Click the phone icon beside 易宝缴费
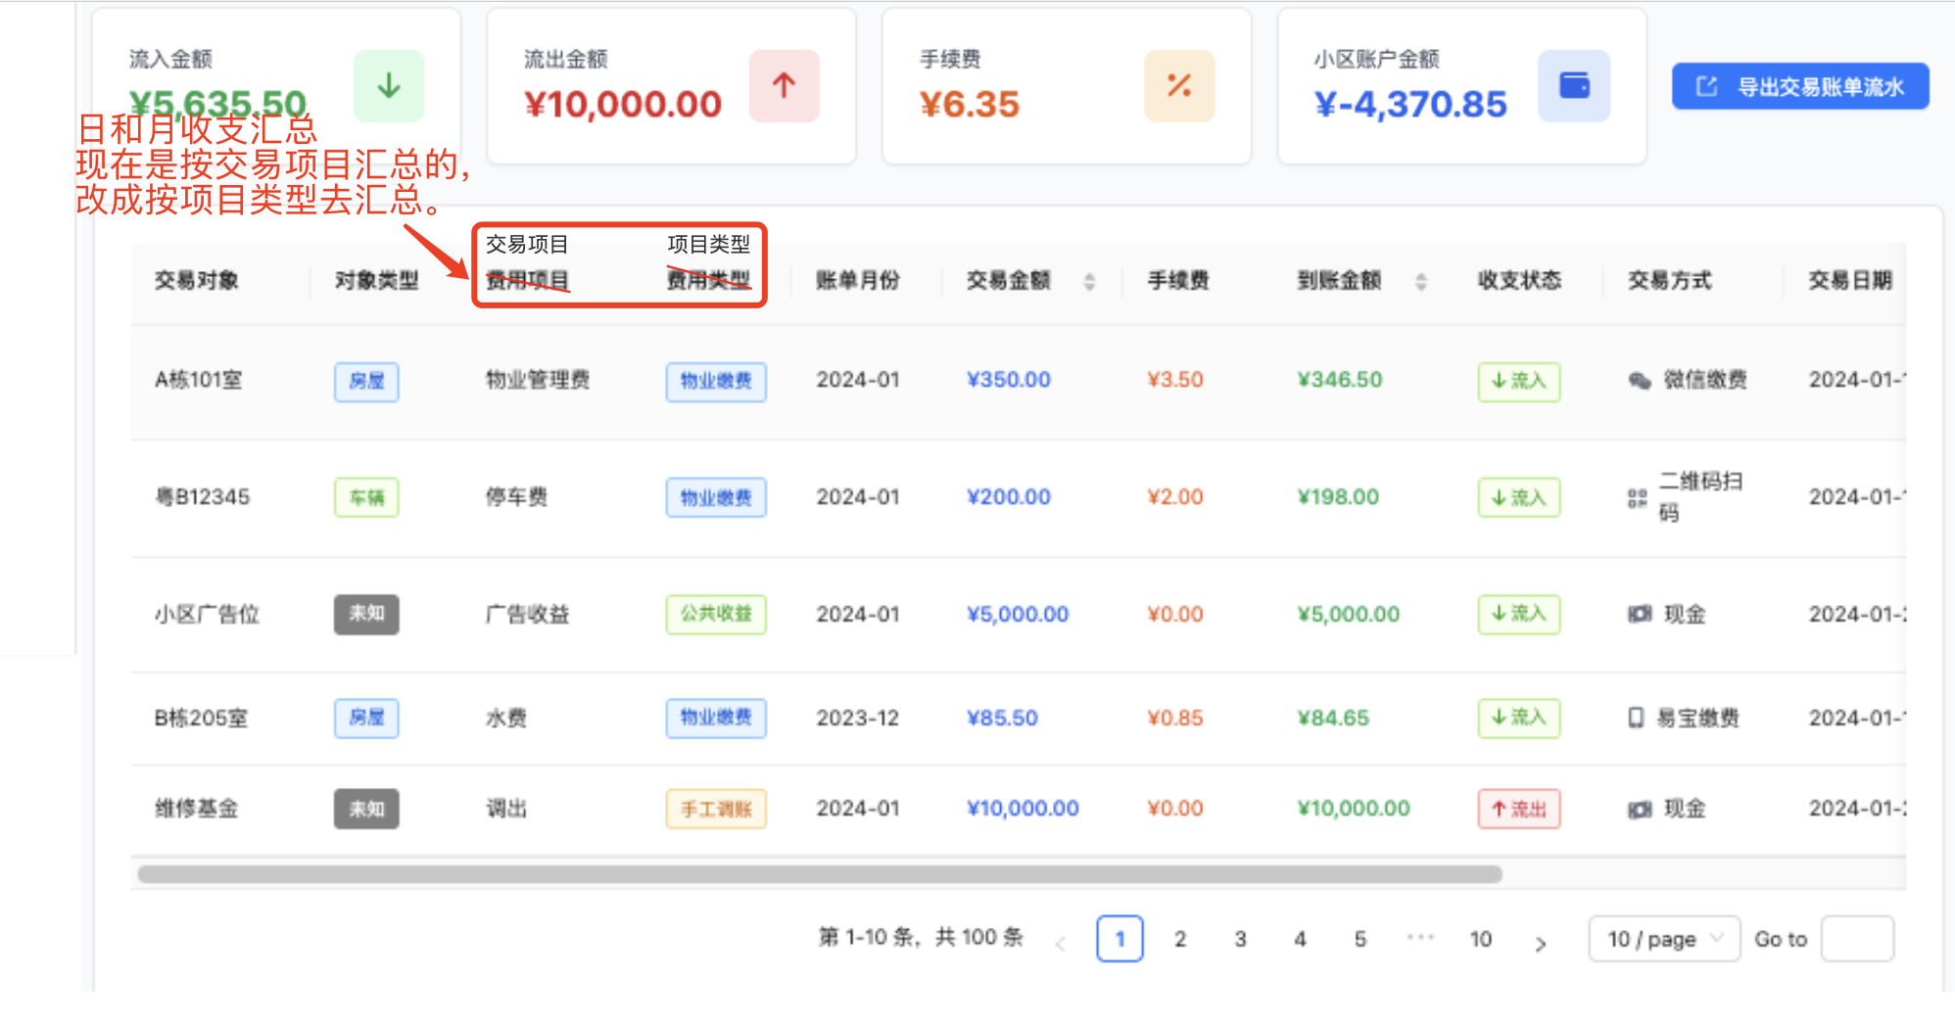Viewport: 1955px width, 1022px height. coord(1636,719)
